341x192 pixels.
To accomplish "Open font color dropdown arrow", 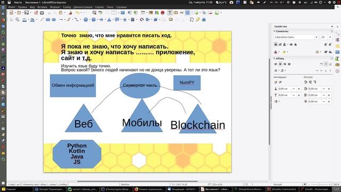I will (279, 52).
